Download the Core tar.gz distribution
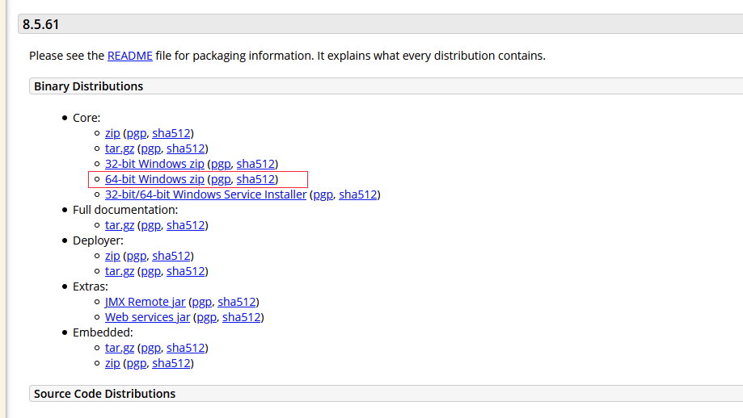743x418 pixels. (120, 148)
